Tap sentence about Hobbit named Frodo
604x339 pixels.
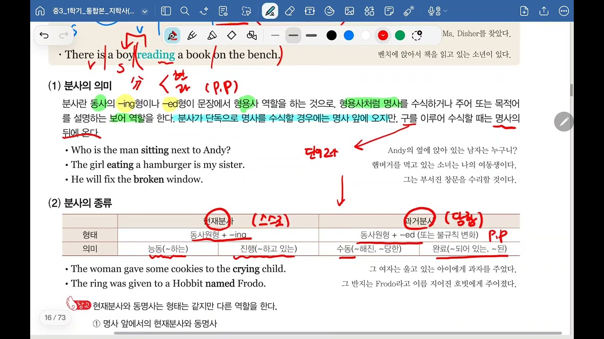[168, 283]
